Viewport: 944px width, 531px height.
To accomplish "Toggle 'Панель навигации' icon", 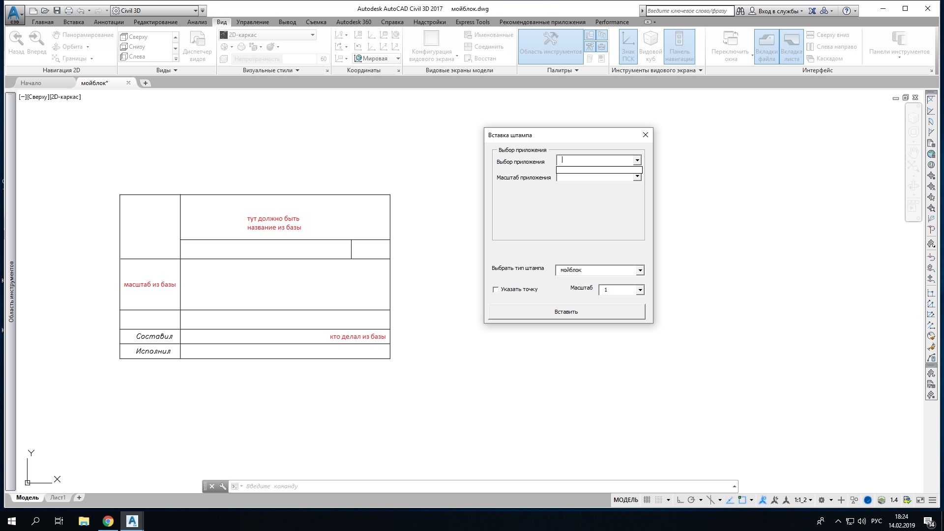I will [x=679, y=46].
